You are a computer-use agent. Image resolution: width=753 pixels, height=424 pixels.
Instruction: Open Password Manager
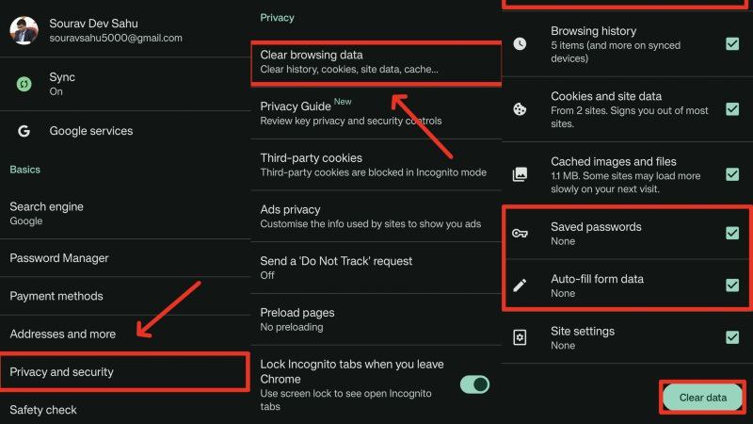click(x=125, y=257)
